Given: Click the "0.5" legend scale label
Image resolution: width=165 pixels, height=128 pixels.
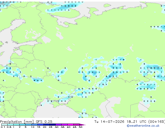Looking at the screenshot, I should click(x=9, y=127).
